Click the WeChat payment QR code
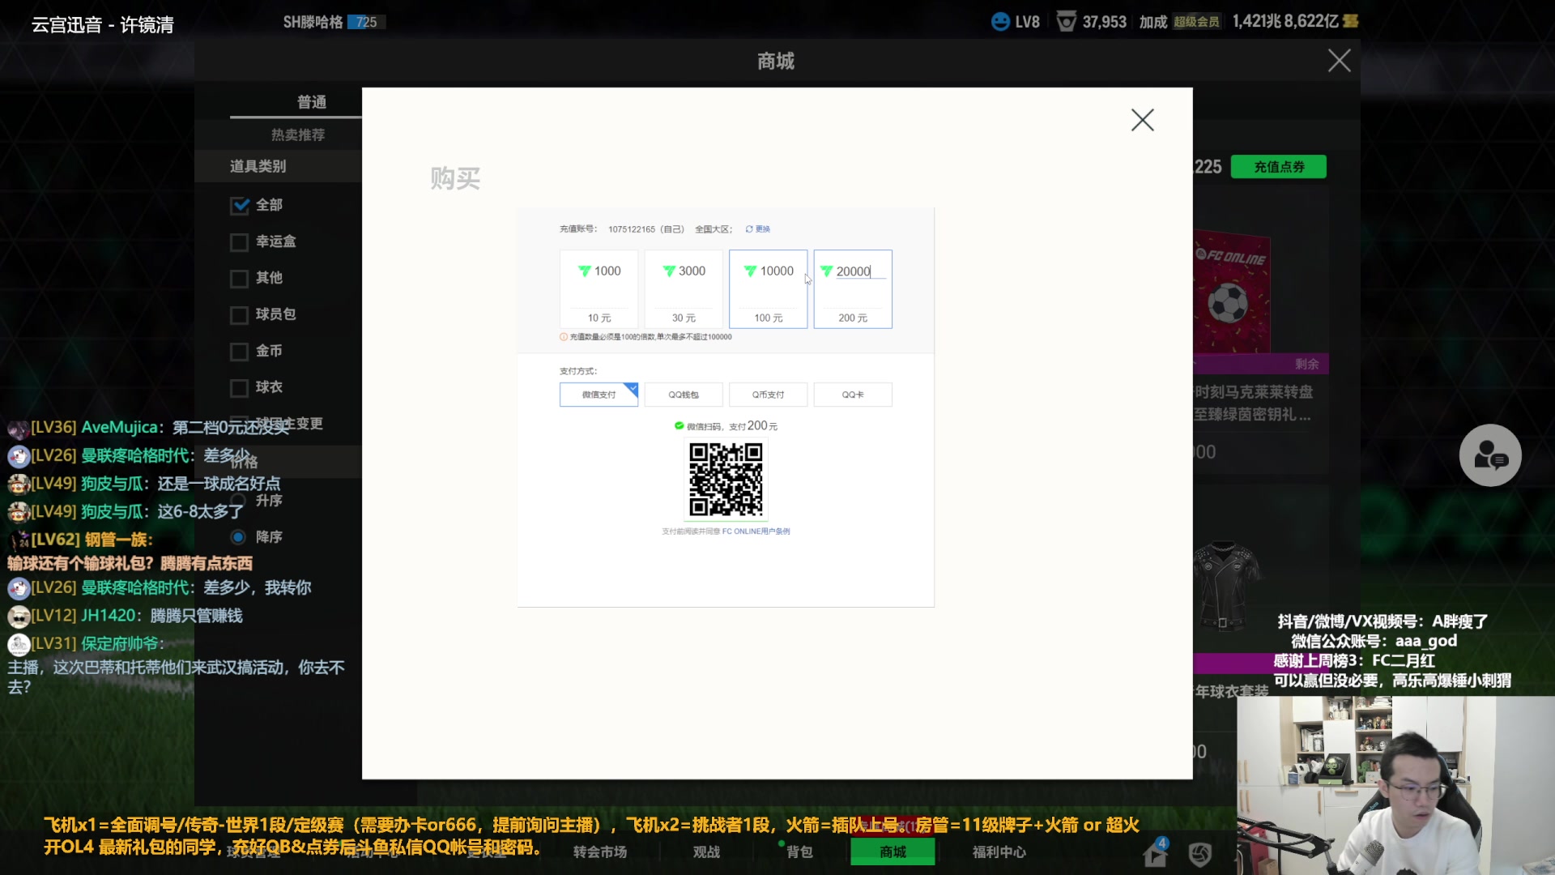This screenshot has height=875, width=1555. pos(726,480)
